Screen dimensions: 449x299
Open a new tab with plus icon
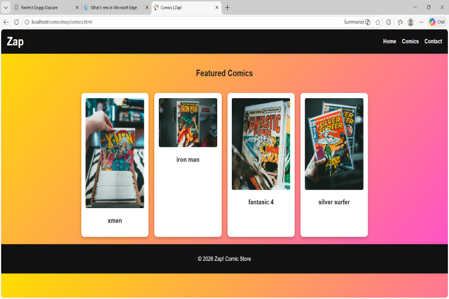pyautogui.click(x=227, y=8)
